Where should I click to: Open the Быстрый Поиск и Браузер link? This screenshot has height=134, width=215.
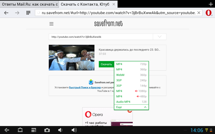(x=85, y=88)
